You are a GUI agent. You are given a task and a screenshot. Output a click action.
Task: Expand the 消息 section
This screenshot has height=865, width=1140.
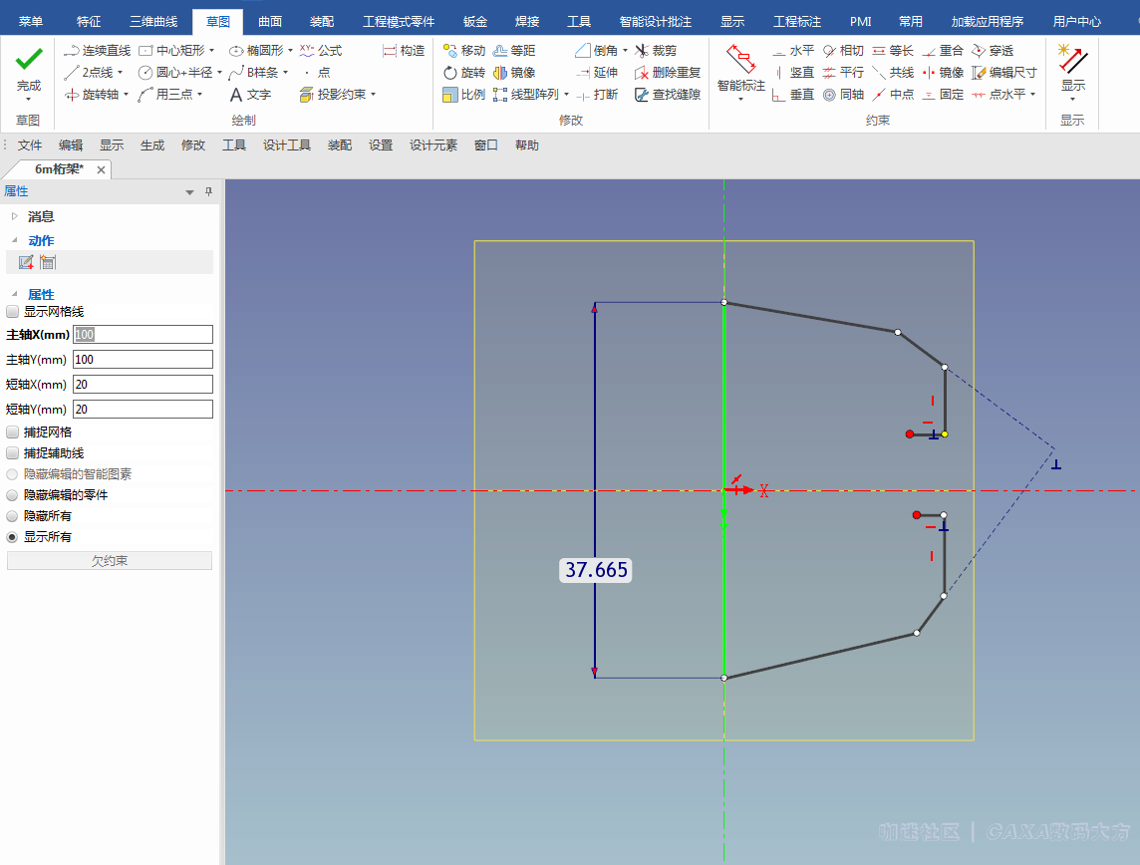click(14, 216)
